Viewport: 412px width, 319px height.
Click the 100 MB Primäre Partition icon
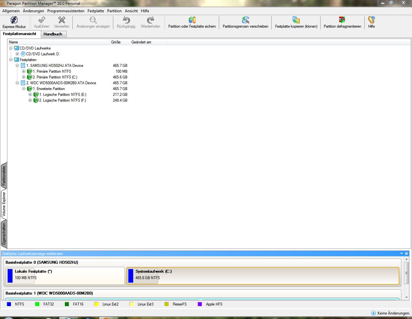pyautogui.click(x=30, y=71)
